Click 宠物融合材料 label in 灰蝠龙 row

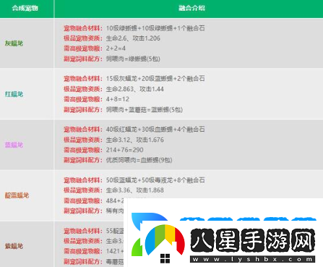tap(83, 28)
